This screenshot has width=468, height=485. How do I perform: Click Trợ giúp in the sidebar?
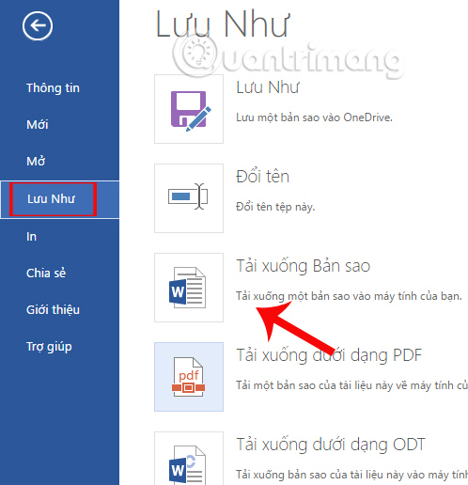[49, 347]
